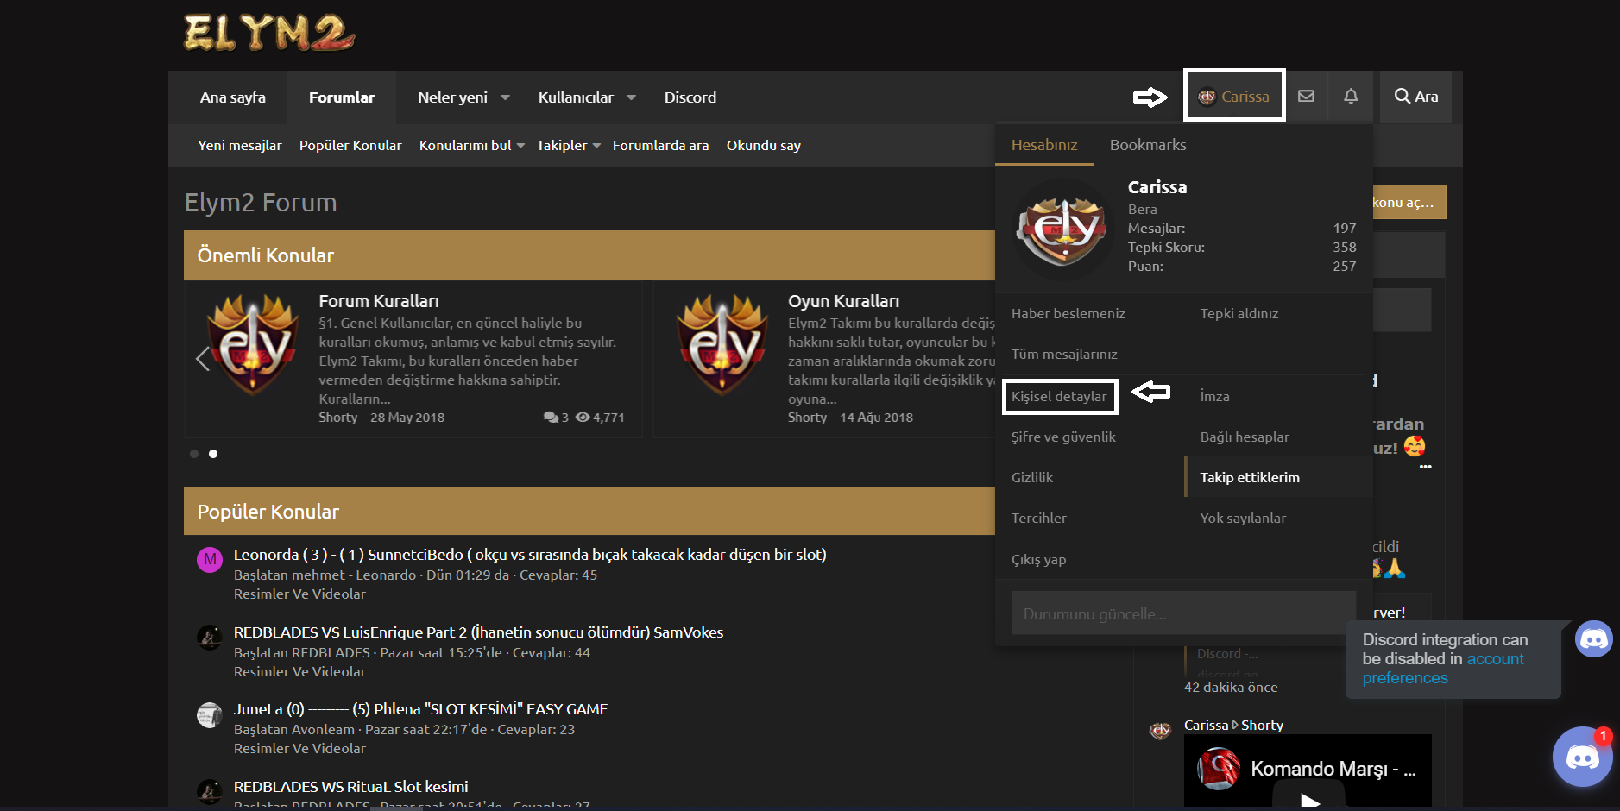The width and height of the screenshot is (1620, 811).
Task: Click Çıkış yap to log out
Action: click(1038, 560)
